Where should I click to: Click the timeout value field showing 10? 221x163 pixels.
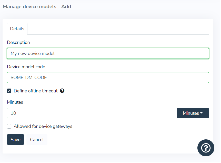click(x=92, y=113)
